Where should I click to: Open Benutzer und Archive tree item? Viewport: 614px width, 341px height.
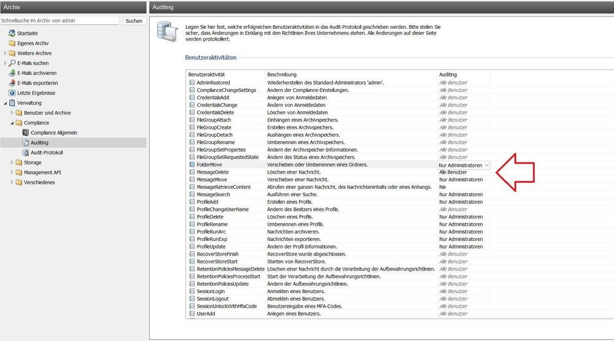tap(47, 113)
